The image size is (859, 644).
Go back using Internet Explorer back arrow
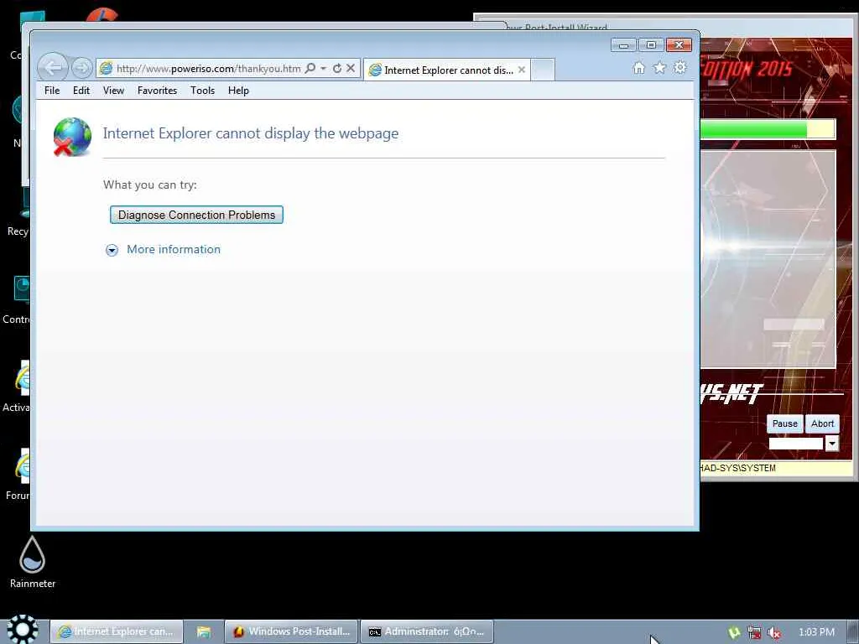53,68
